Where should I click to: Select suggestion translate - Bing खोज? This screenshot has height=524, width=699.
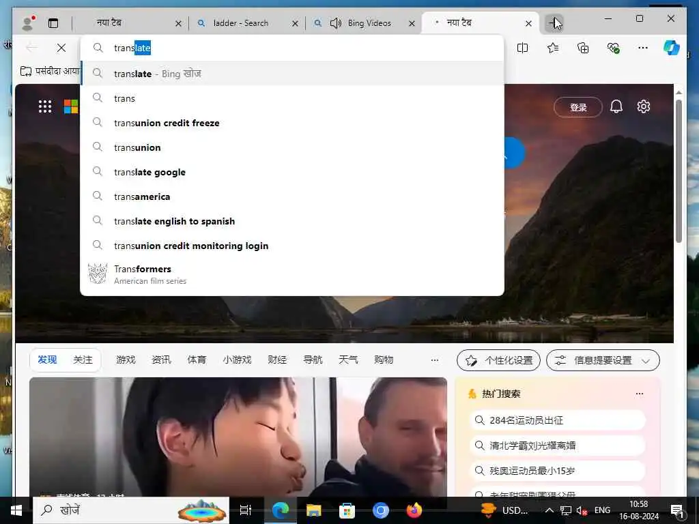[292, 74]
